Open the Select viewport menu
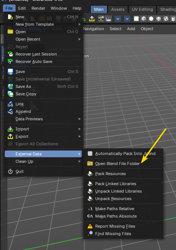176x250 pixels. [x=116, y=29]
